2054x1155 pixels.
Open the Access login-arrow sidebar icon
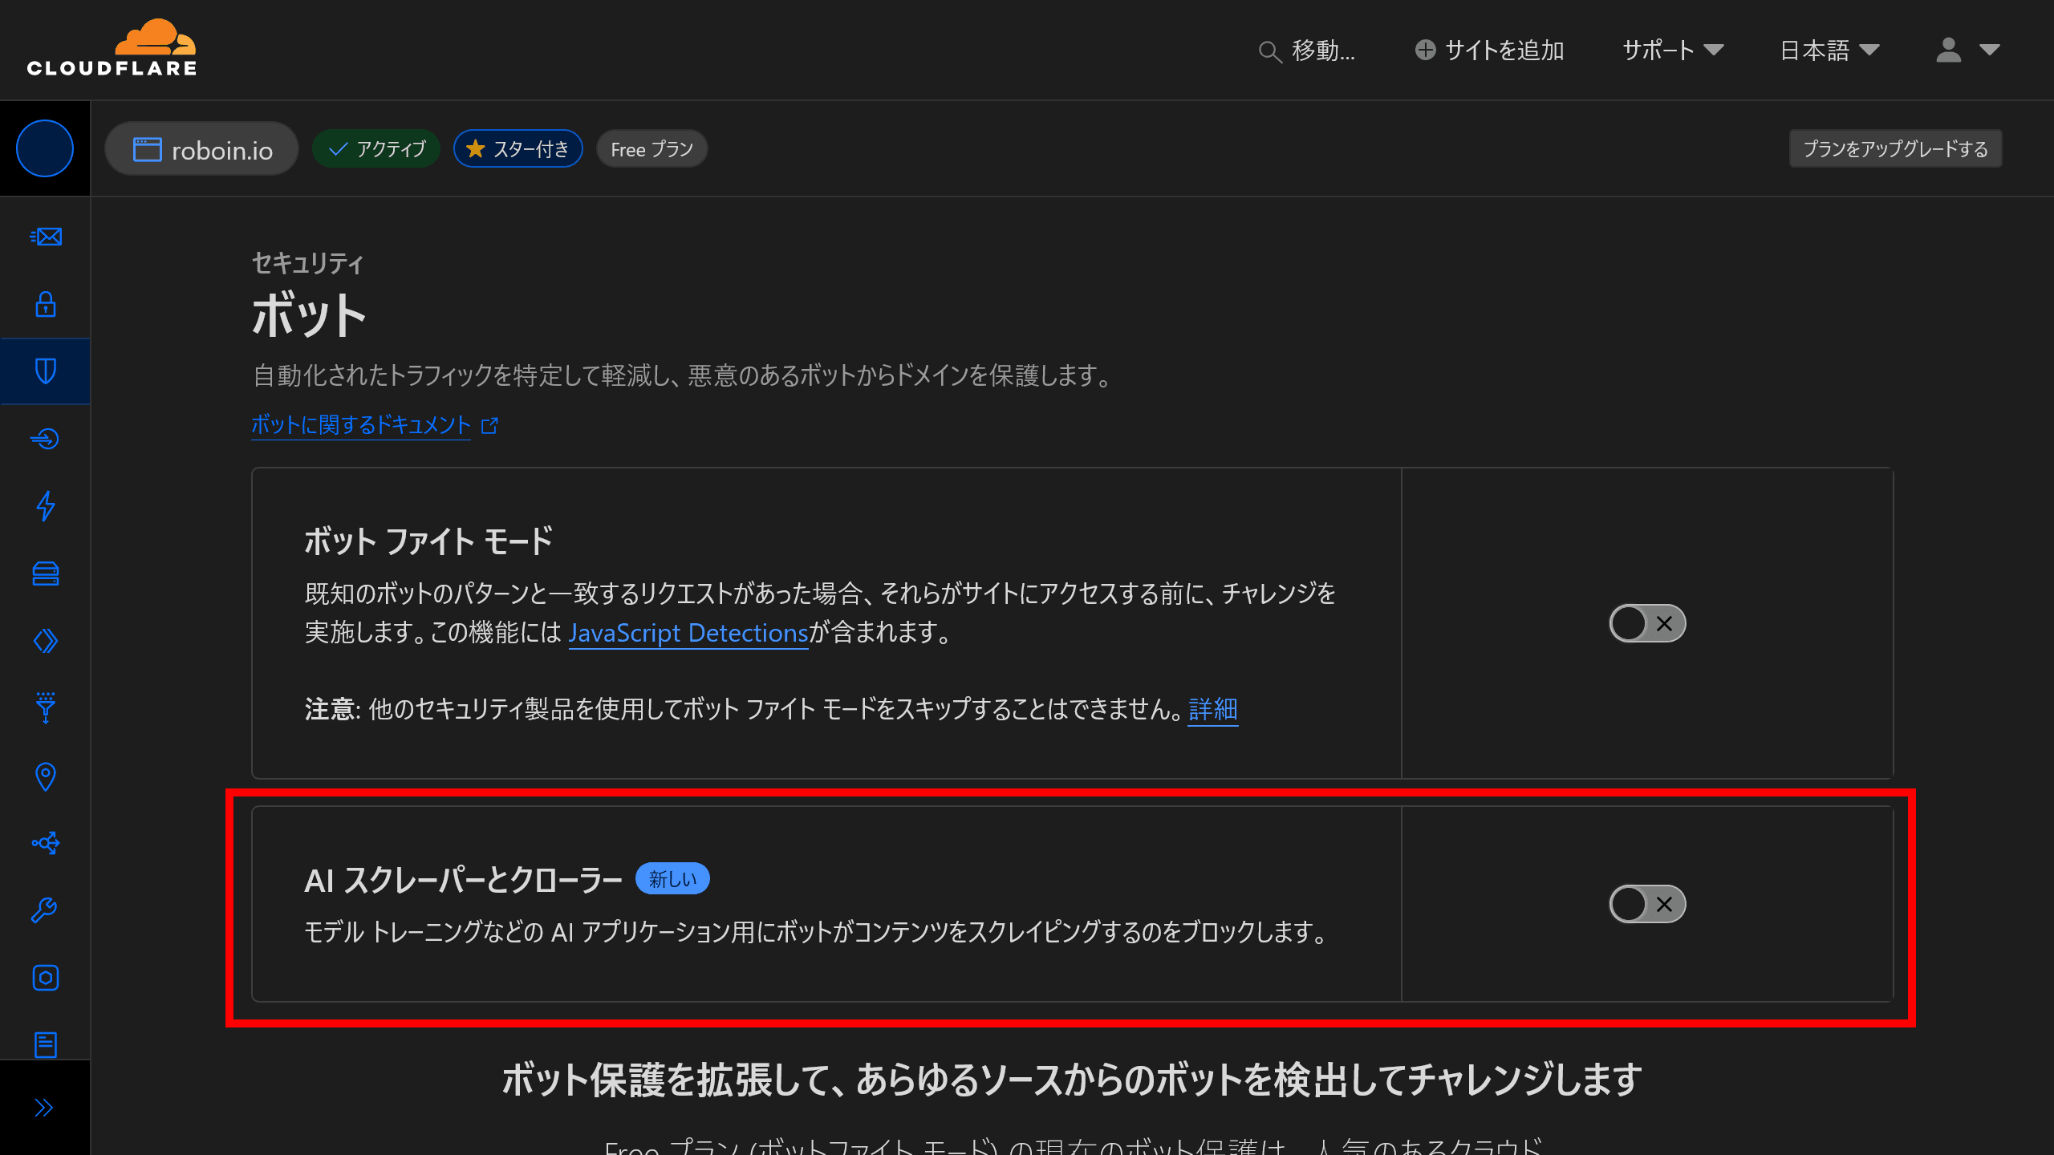(x=46, y=439)
